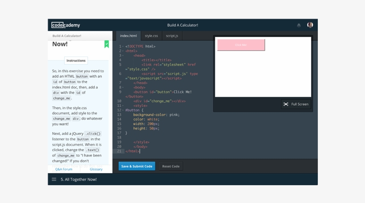The height and width of the screenshot is (203, 365).
Task: Open the Q&A Forum link
Action: (x=64, y=169)
